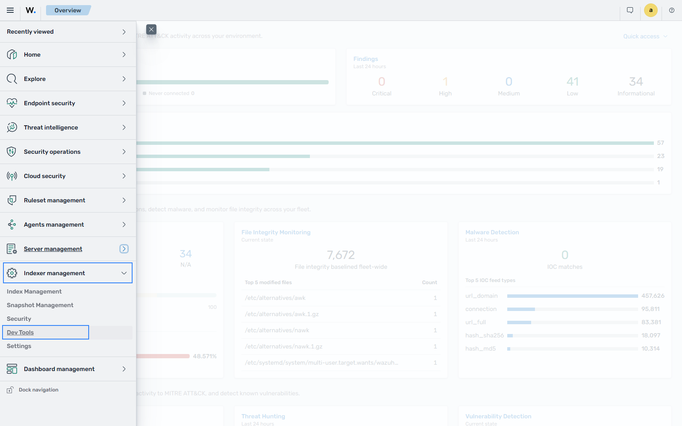Image resolution: width=682 pixels, height=426 pixels.
Task: Click the Endpoint security heartbeat icon
Action: (12, 103)
